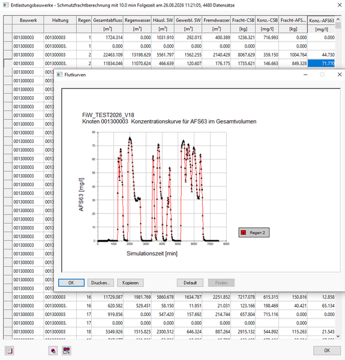Click the Fremdwasser column header

click(x=217, y=20)
